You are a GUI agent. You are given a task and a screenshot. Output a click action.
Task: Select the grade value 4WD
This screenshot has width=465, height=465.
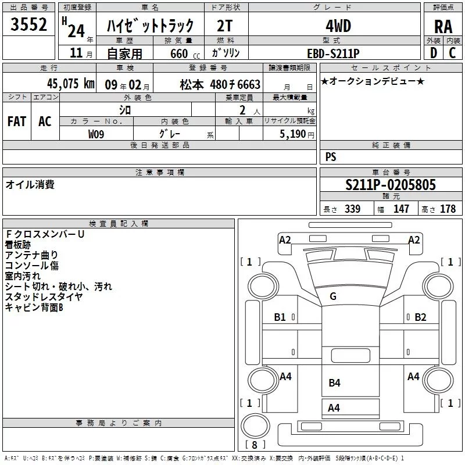[x=338, y=26]
